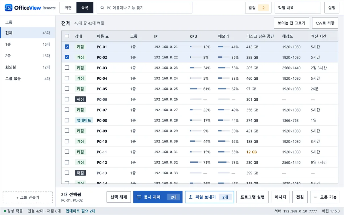This screenshot has width=344, height=215.
Task: Sort by 켜진 시간 column header
Action: (318, 36)
